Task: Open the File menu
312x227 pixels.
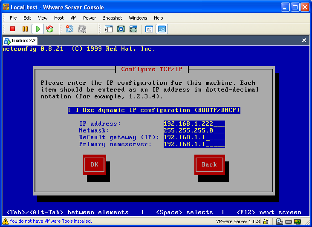Action: [x=13, y=18]
